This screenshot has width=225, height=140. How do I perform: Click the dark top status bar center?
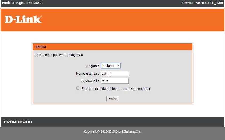coord(112,3)
